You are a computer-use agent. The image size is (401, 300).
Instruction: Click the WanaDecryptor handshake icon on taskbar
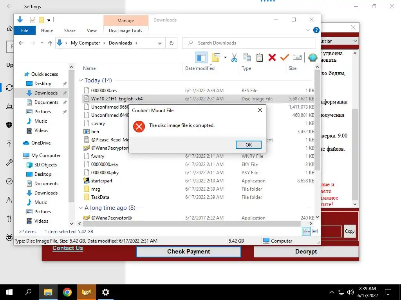coord(87,292)
